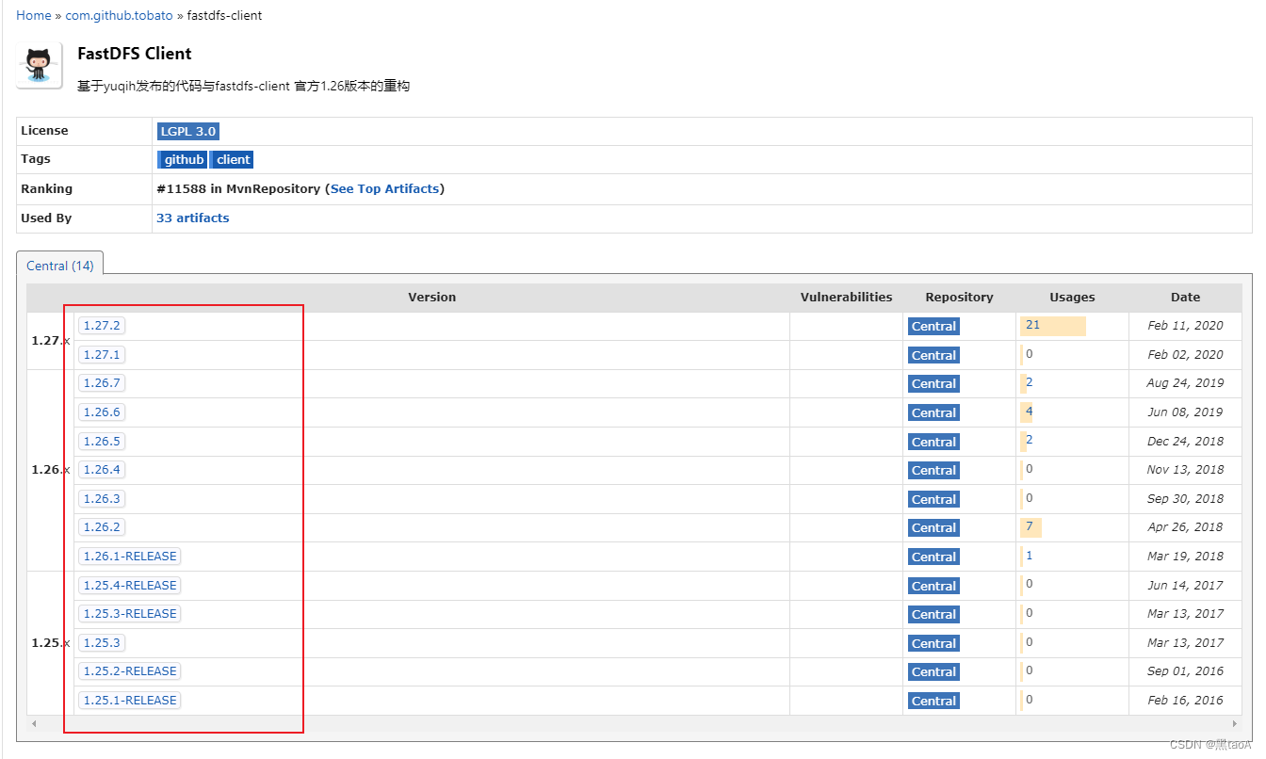This screenshot has width=1266, height=759.
Task: Open the 2 usages link for 1.26.7
Action: 1030,382
